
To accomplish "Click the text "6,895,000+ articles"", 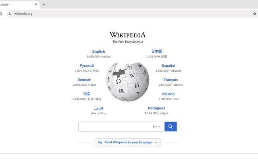I will coord(98,56).
